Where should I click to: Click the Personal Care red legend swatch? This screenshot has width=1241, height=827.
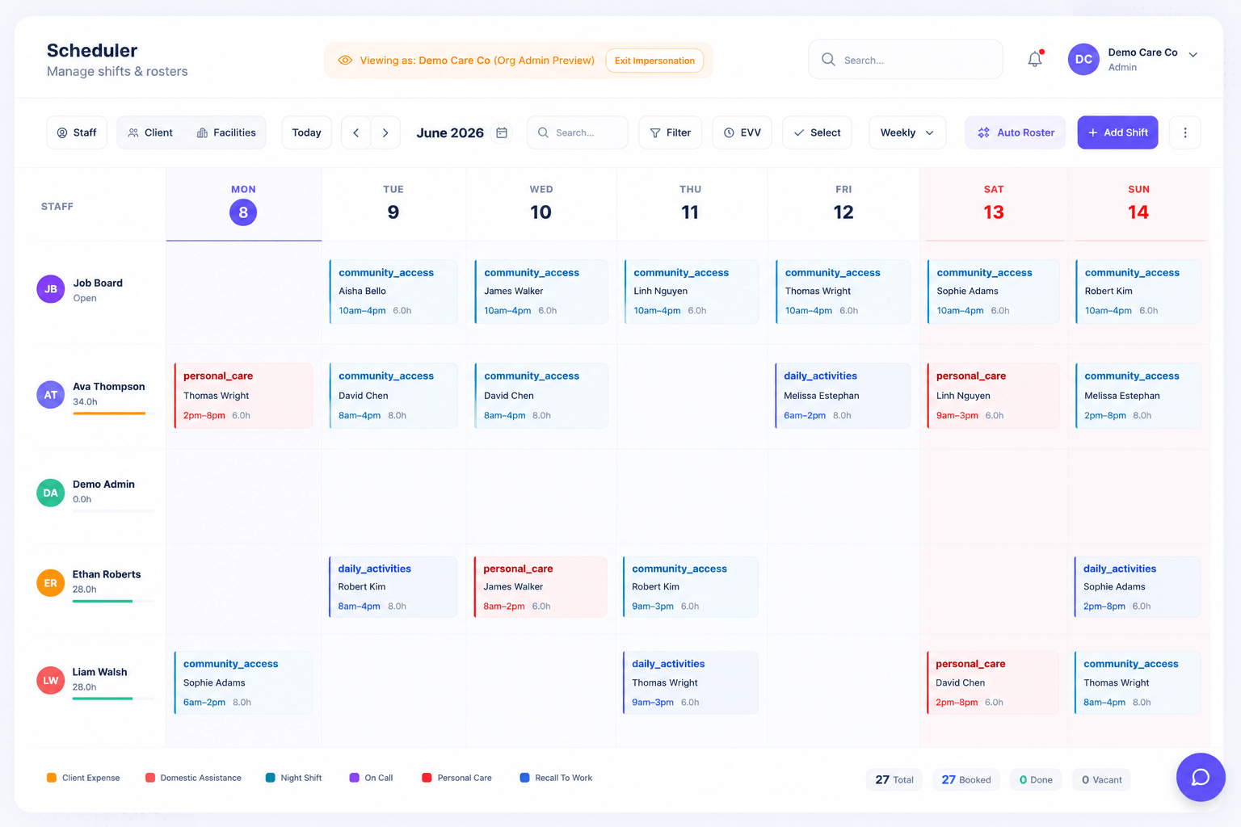point(427,778)
